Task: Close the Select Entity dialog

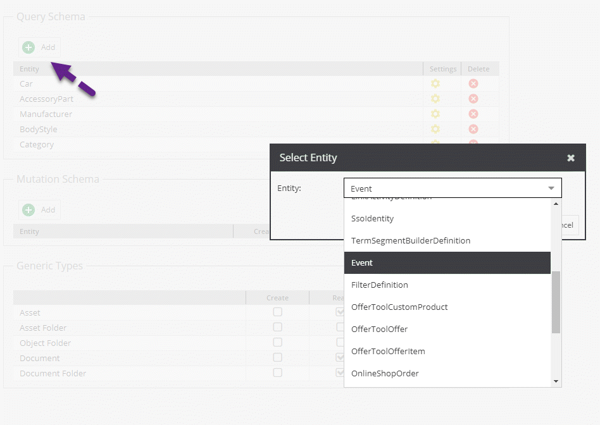Action: [x=570, y=158]
